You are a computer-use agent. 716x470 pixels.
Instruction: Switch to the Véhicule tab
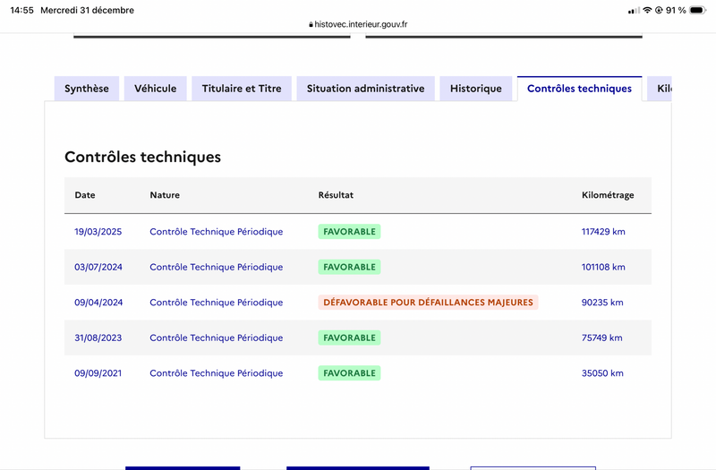155,89
